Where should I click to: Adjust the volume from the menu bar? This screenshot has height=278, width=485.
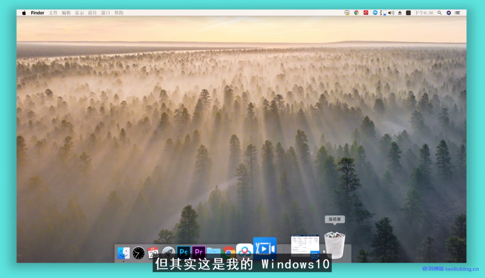[x=391, y=12]
